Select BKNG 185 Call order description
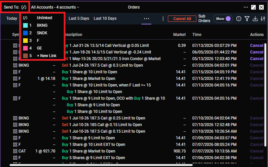This screenshot has width=268, height=167. pos(102,125)
